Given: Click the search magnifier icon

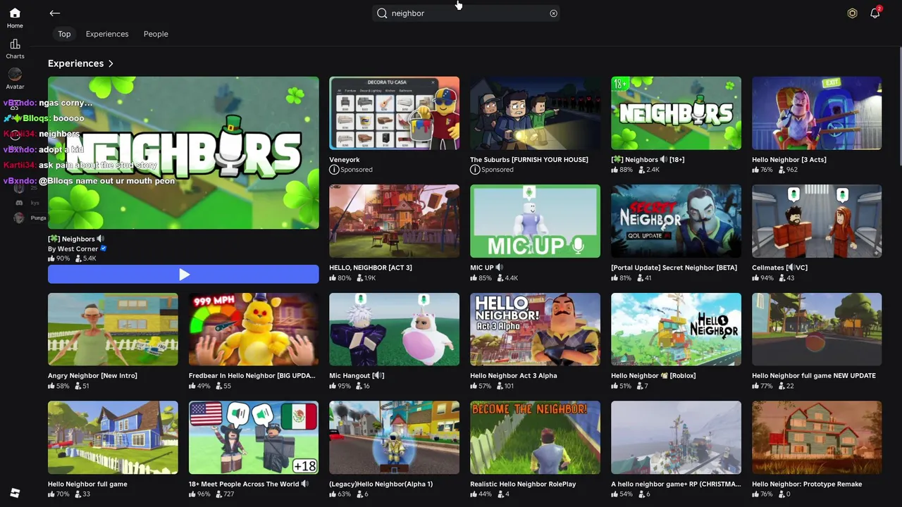Looking at the screenshot, I should 382,13.
